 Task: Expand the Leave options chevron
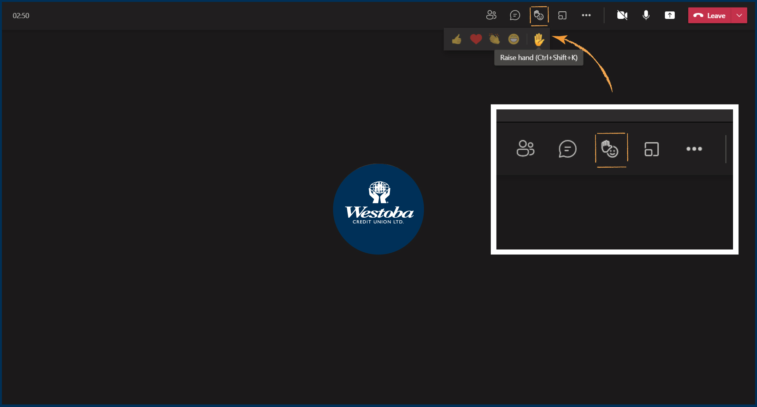pyautogui.click(x=739, y=15)
